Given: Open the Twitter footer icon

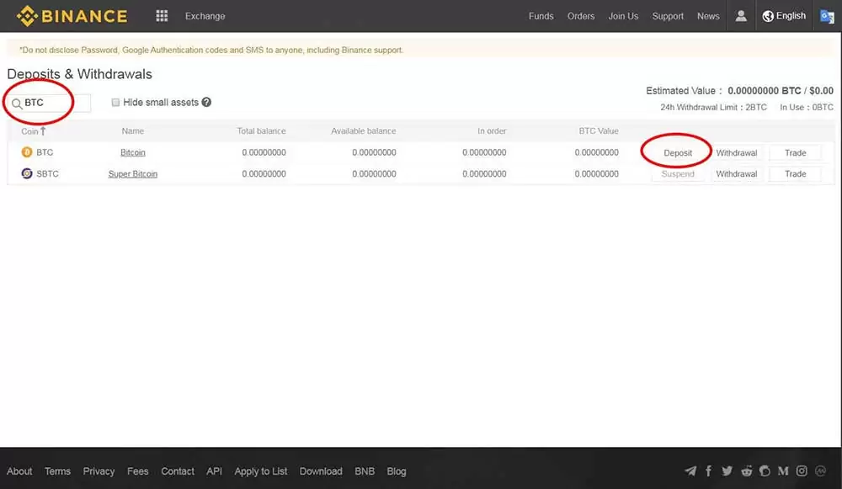Looking at the screenshot, I should pos(727,471).
